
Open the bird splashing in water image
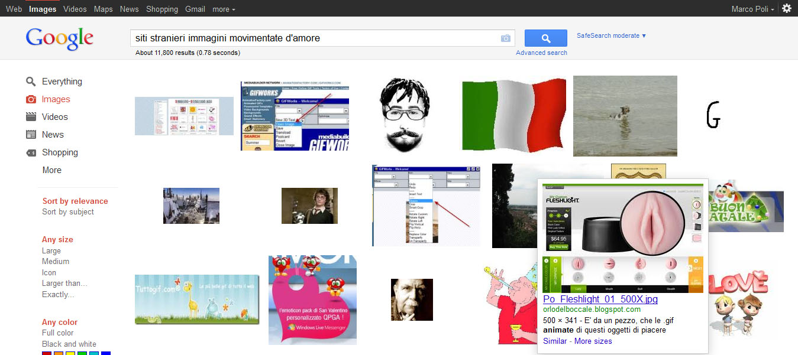click(625, 116)
